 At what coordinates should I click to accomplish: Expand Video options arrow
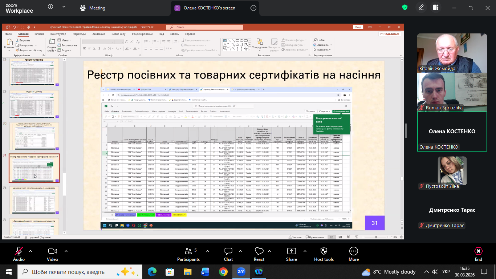[66, 251]
